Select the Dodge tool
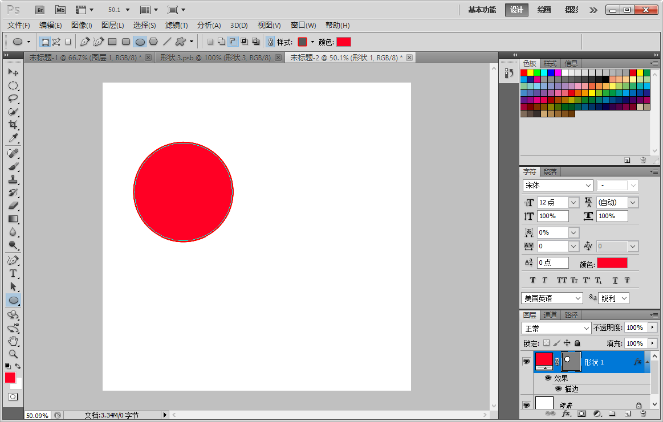Screen dimensions: 663x422 (x=13, y=245)
